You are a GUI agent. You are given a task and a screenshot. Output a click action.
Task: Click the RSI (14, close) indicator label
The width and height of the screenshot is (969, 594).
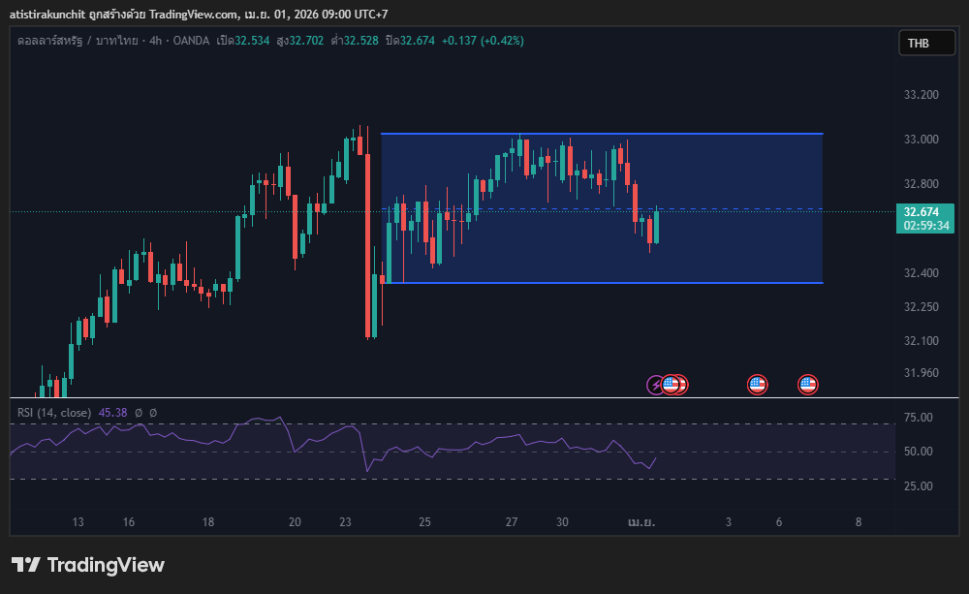coord(54,413)
